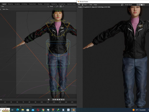Screen dimensions: 149x112
Task: Open the transform pivot point dropdown
Action: tap(57, 7)
